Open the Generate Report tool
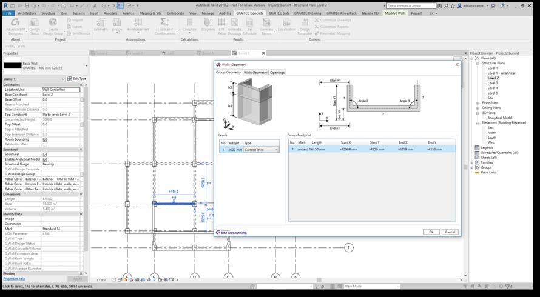 click(266, 27)
